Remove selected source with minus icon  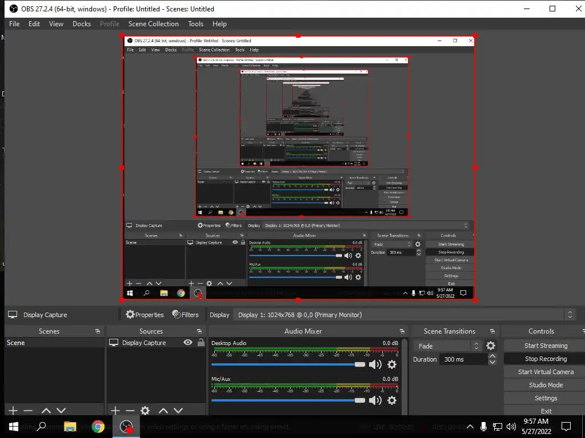pyautogui.click(x=130, y=411)
